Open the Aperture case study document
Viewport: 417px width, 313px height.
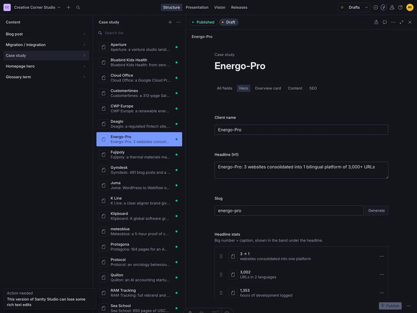point(139,47)
